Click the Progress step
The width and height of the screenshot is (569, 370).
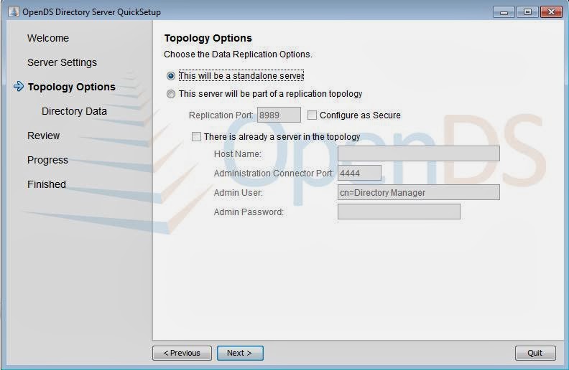47,160
